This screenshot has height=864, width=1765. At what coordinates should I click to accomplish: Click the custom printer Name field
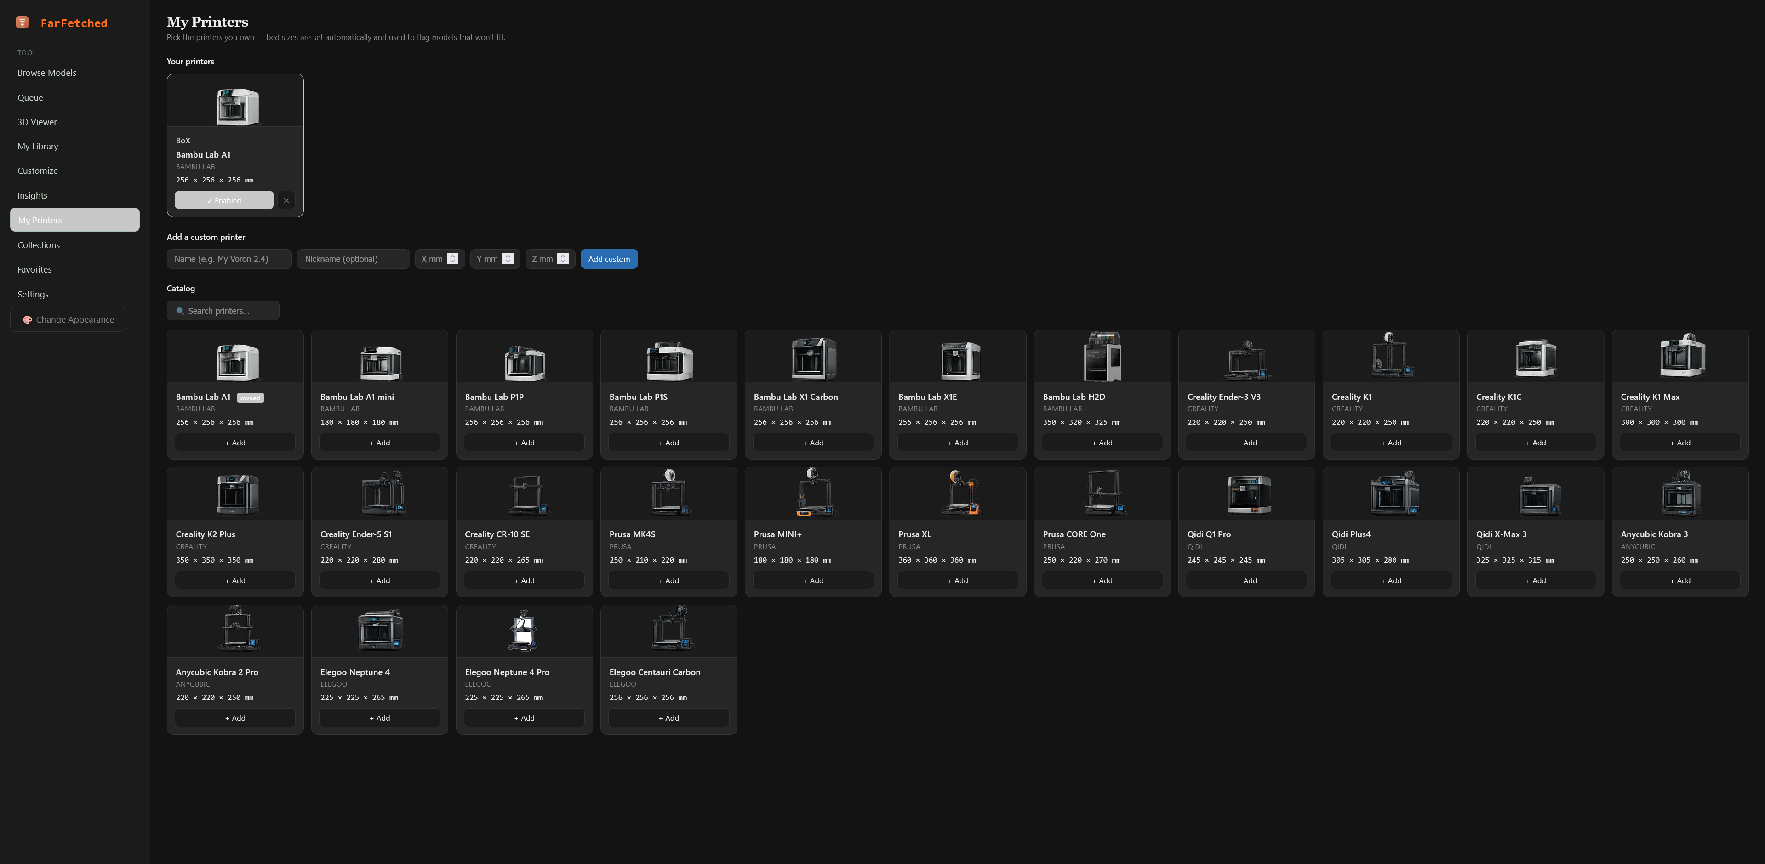(229, 259)
